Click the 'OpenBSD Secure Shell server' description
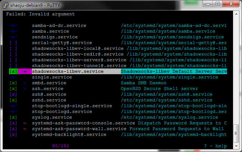This screenshot has height=152, width=242. coord(159,89)
